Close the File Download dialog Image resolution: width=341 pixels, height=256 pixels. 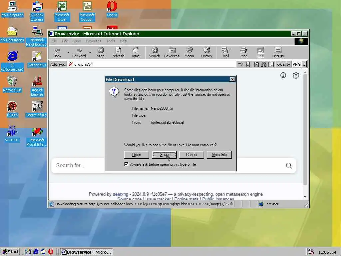coord(232,79)
